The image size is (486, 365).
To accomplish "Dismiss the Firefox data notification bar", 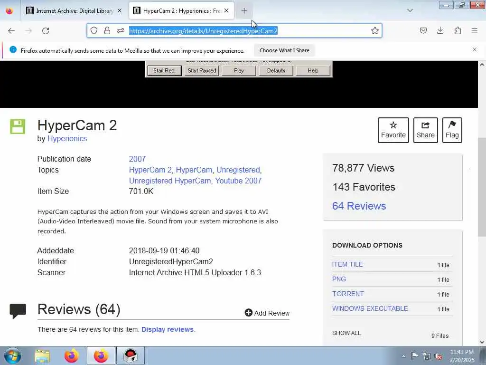I will [475, 49].
